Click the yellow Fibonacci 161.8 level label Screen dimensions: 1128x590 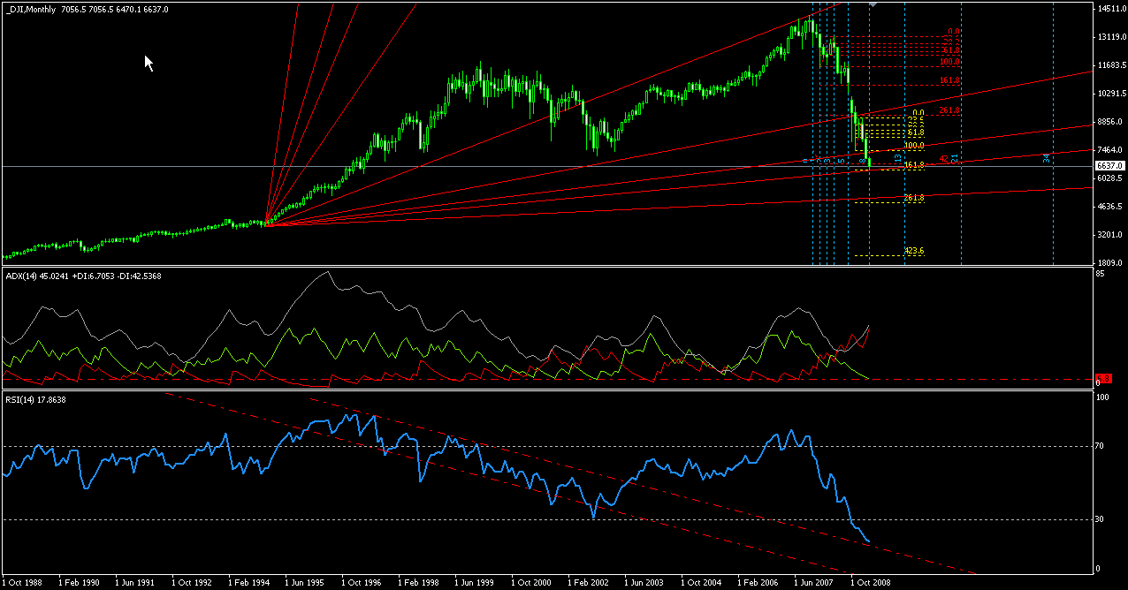pyautogui.click(x=914, y=165)
